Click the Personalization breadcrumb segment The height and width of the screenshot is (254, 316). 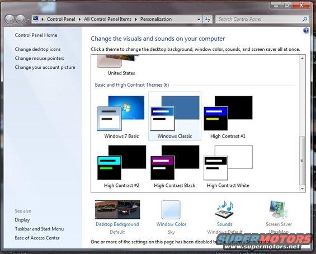tap(156, 19)
